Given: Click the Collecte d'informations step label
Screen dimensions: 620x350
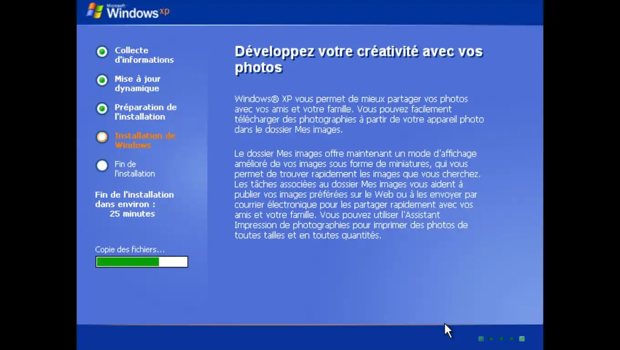Looking at the screenshot, I should click(144, 55).
